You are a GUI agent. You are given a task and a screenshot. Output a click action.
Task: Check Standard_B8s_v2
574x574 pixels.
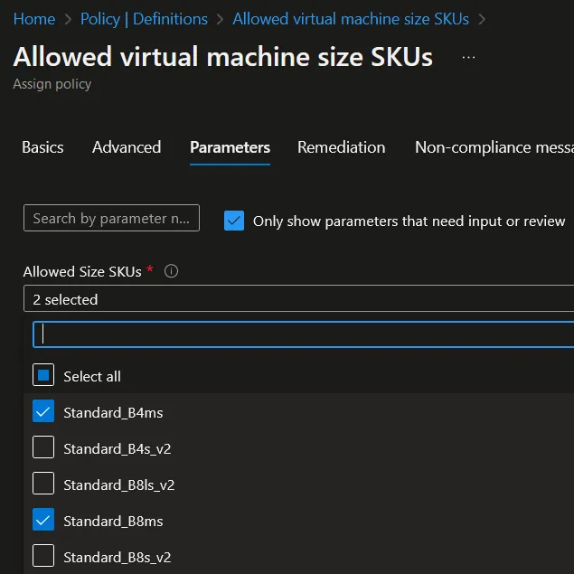click(x=43, y=556)
